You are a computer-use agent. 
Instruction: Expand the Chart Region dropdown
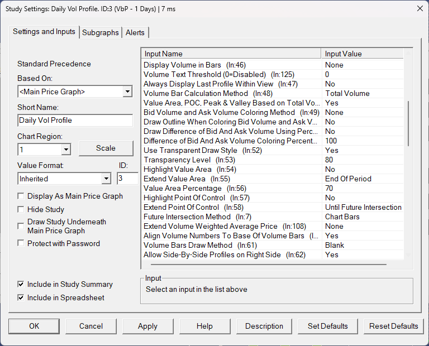coord(66,150)
